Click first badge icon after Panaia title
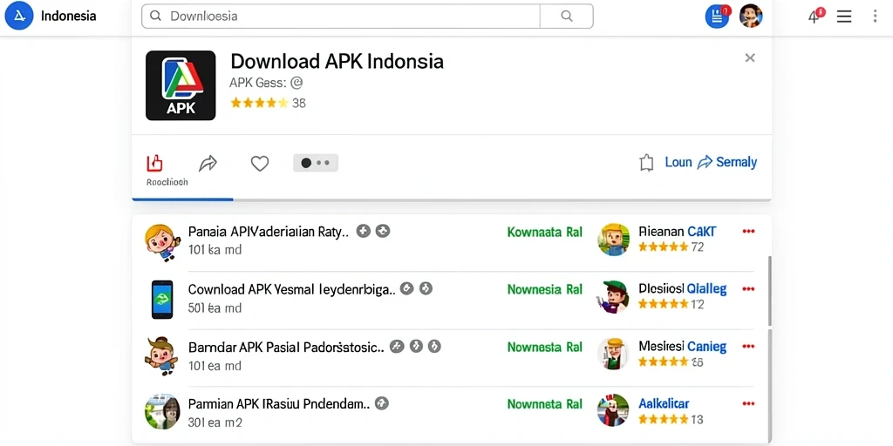This screenshot has width=893, height=446. point(364,231)
